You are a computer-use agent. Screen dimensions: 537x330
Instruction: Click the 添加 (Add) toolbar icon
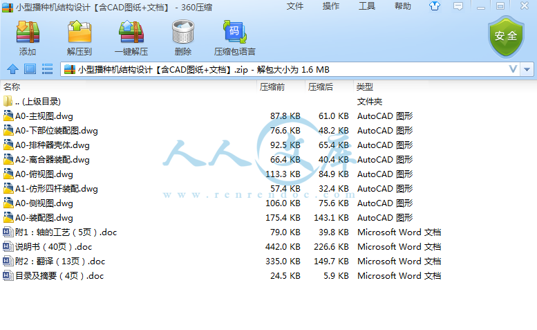click(x=28, y=33)
